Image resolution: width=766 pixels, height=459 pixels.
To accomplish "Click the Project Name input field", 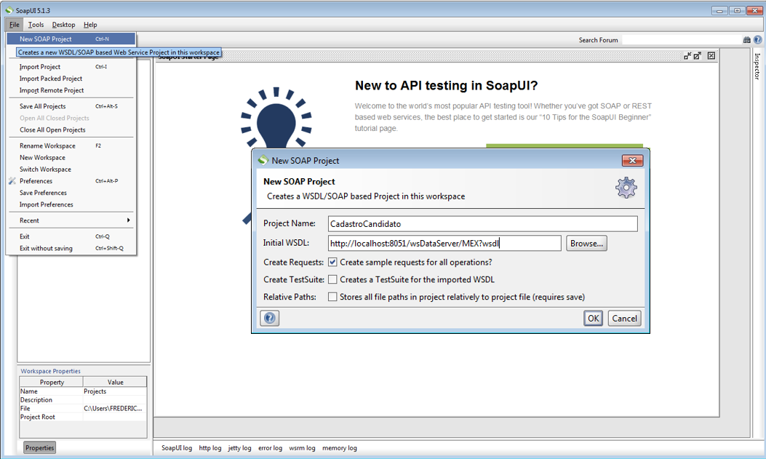I will (482, 223).
